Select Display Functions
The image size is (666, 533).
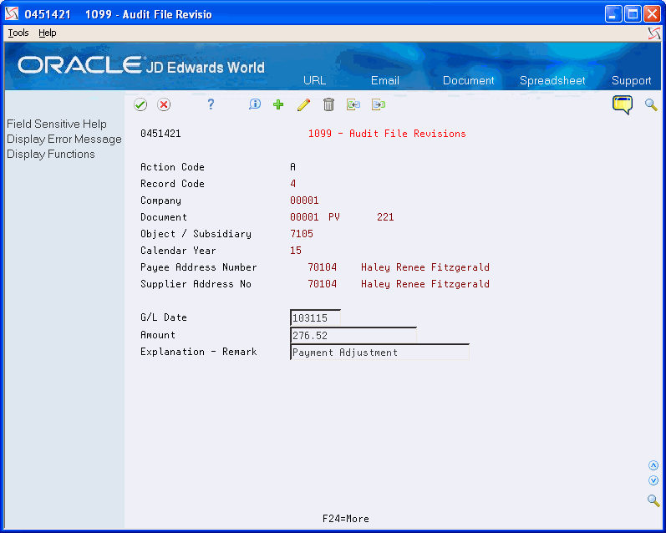point(50,155)
